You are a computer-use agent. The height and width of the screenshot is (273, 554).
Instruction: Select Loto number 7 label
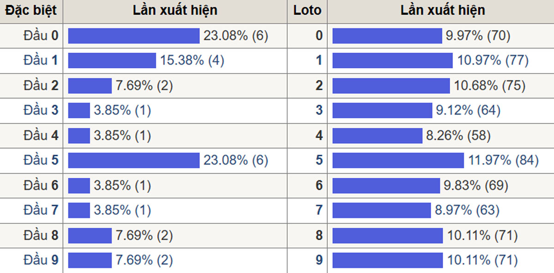pos(319,210)
